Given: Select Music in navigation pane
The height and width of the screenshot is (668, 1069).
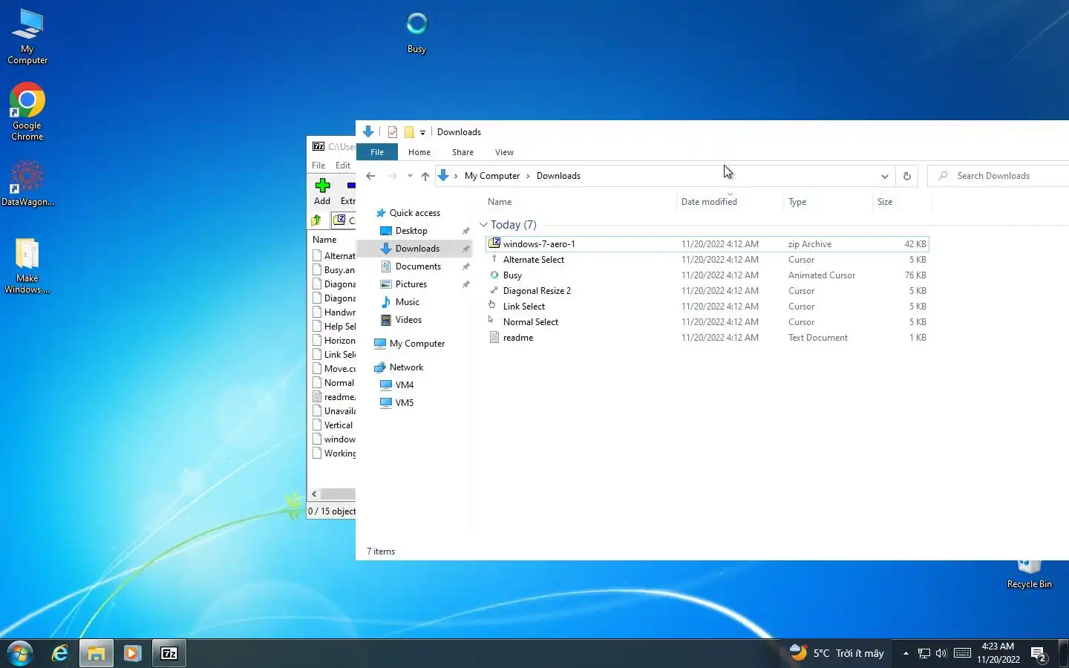Looking at the screenshot, I should click(x=407, y=302).
